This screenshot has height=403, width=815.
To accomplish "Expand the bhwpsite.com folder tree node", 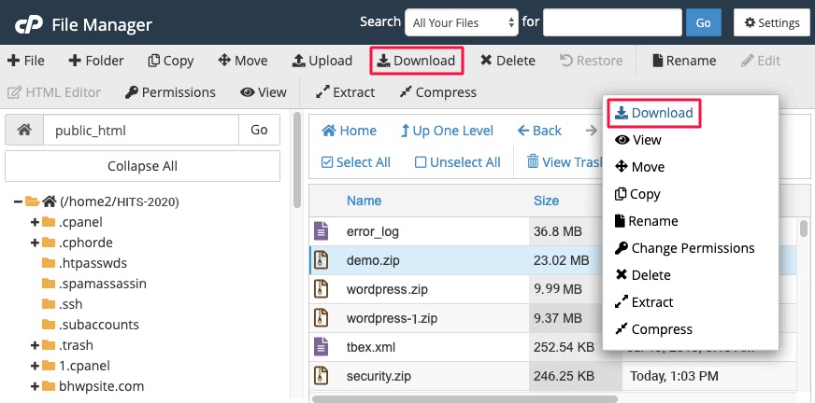I will [35, 386].
